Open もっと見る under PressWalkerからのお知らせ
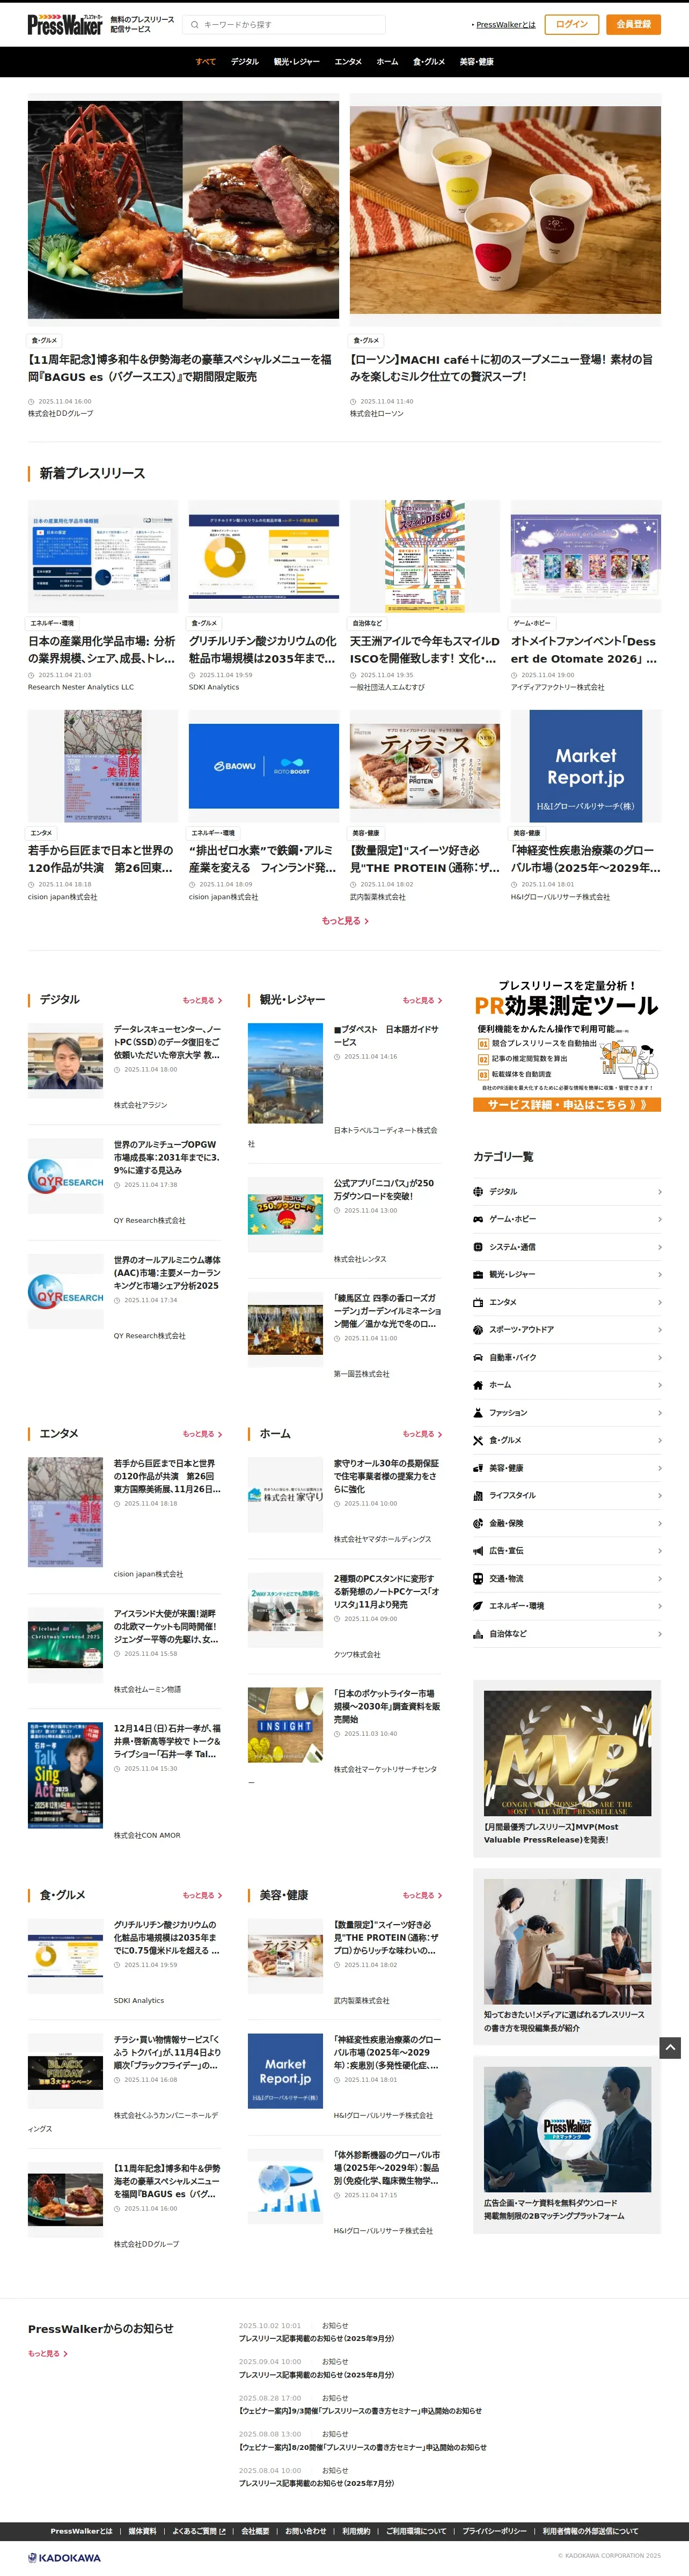 (x=47, y=2353)
